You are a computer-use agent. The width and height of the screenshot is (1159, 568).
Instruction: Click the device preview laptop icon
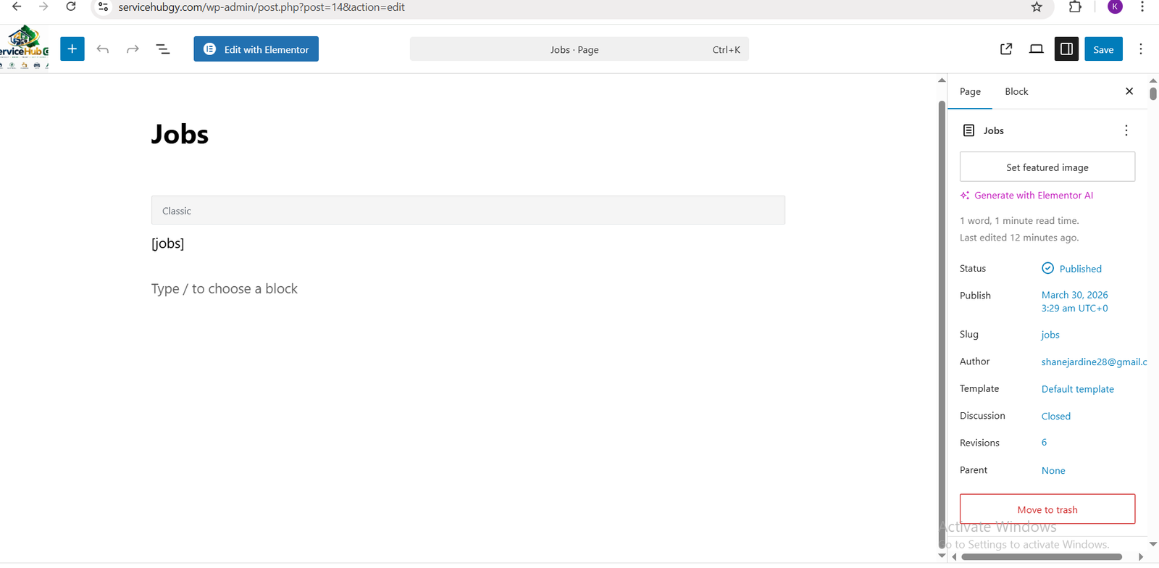tap(1037, 49)
